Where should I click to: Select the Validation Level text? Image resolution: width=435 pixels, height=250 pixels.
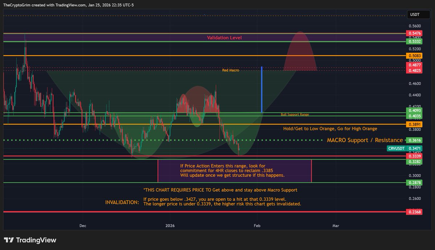(224, 38)
